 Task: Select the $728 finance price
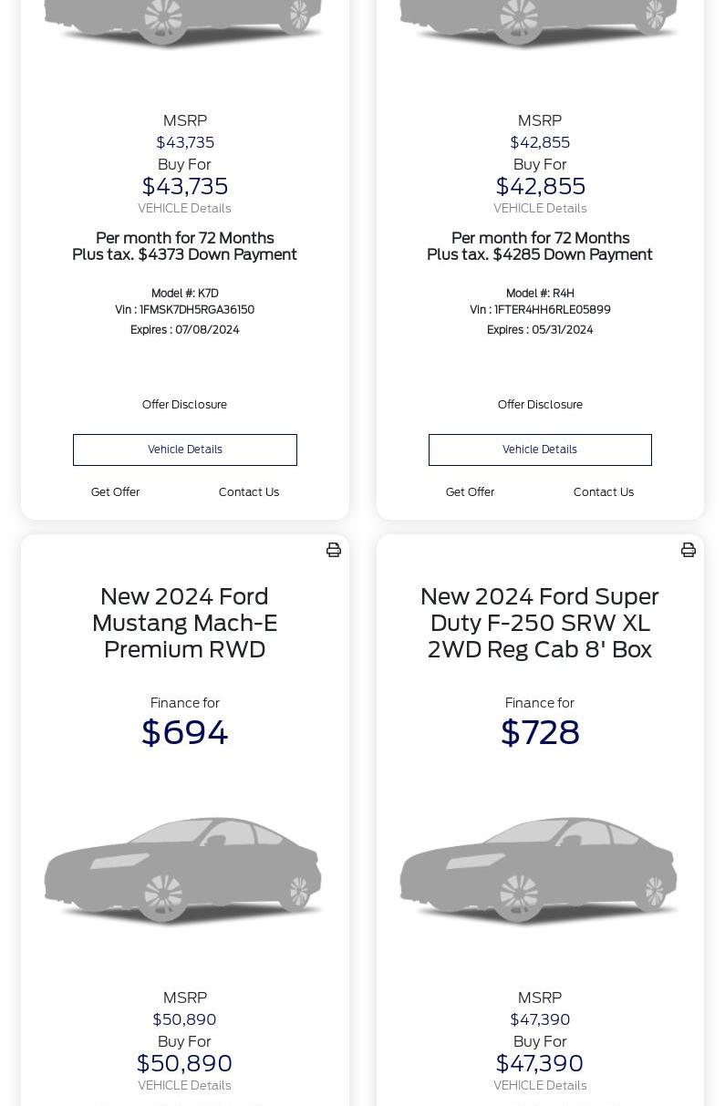[x=540, y=733]
